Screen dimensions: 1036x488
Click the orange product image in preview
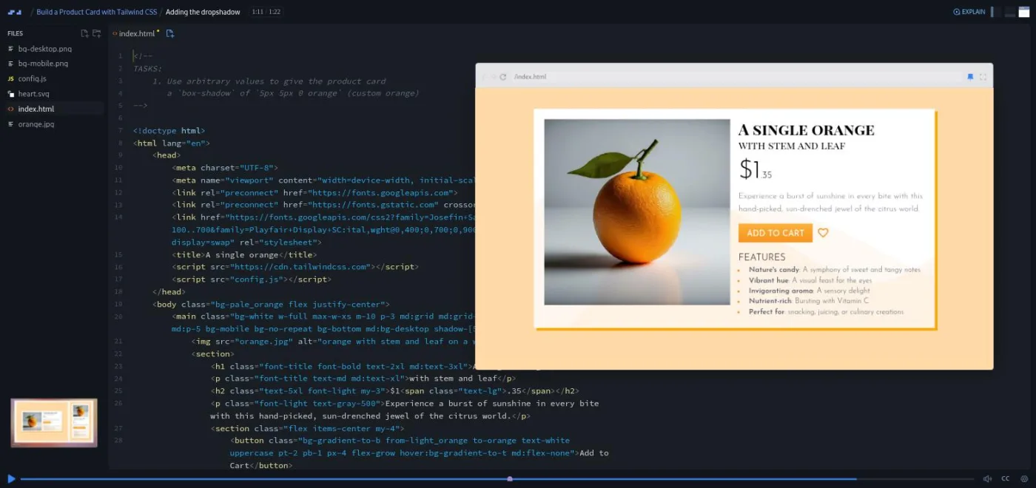coord(637,212)
